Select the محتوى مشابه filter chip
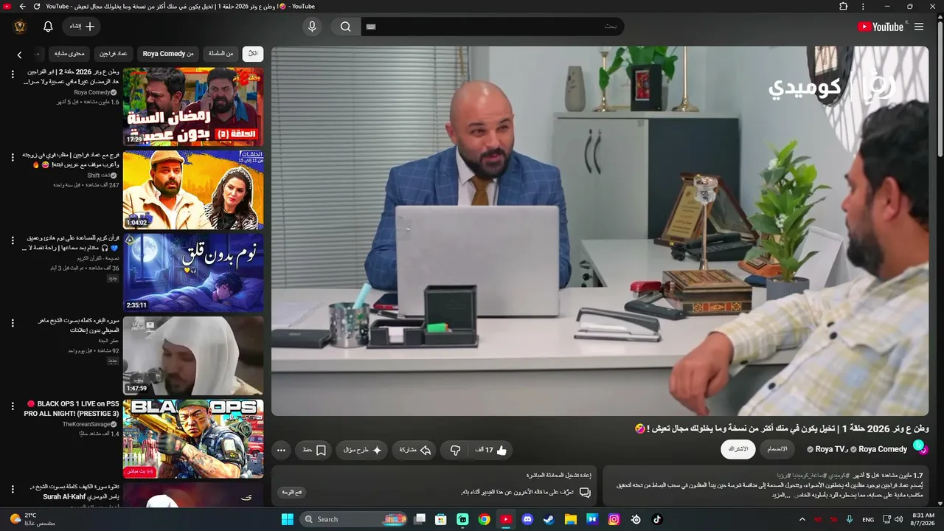Image resolution: width=944 pixels, height=531 pixels. [x=70, y=54]
